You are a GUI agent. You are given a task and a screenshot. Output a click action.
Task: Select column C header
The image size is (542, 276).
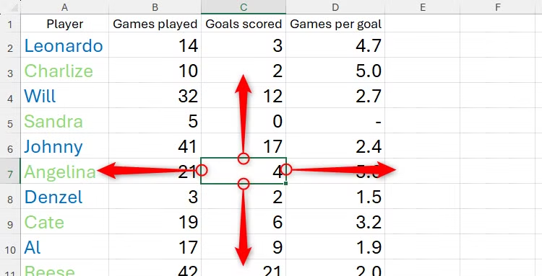[x=244, y=7]
